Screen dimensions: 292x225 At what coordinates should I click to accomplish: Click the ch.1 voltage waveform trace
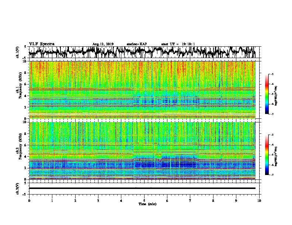[x=142, y=52]
